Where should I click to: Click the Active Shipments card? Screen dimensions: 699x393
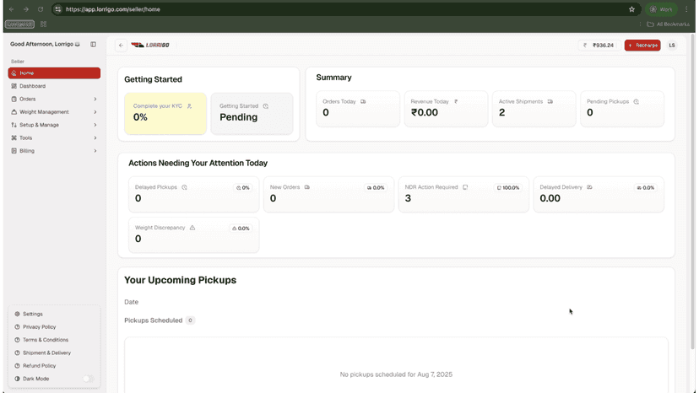[534, 109]
